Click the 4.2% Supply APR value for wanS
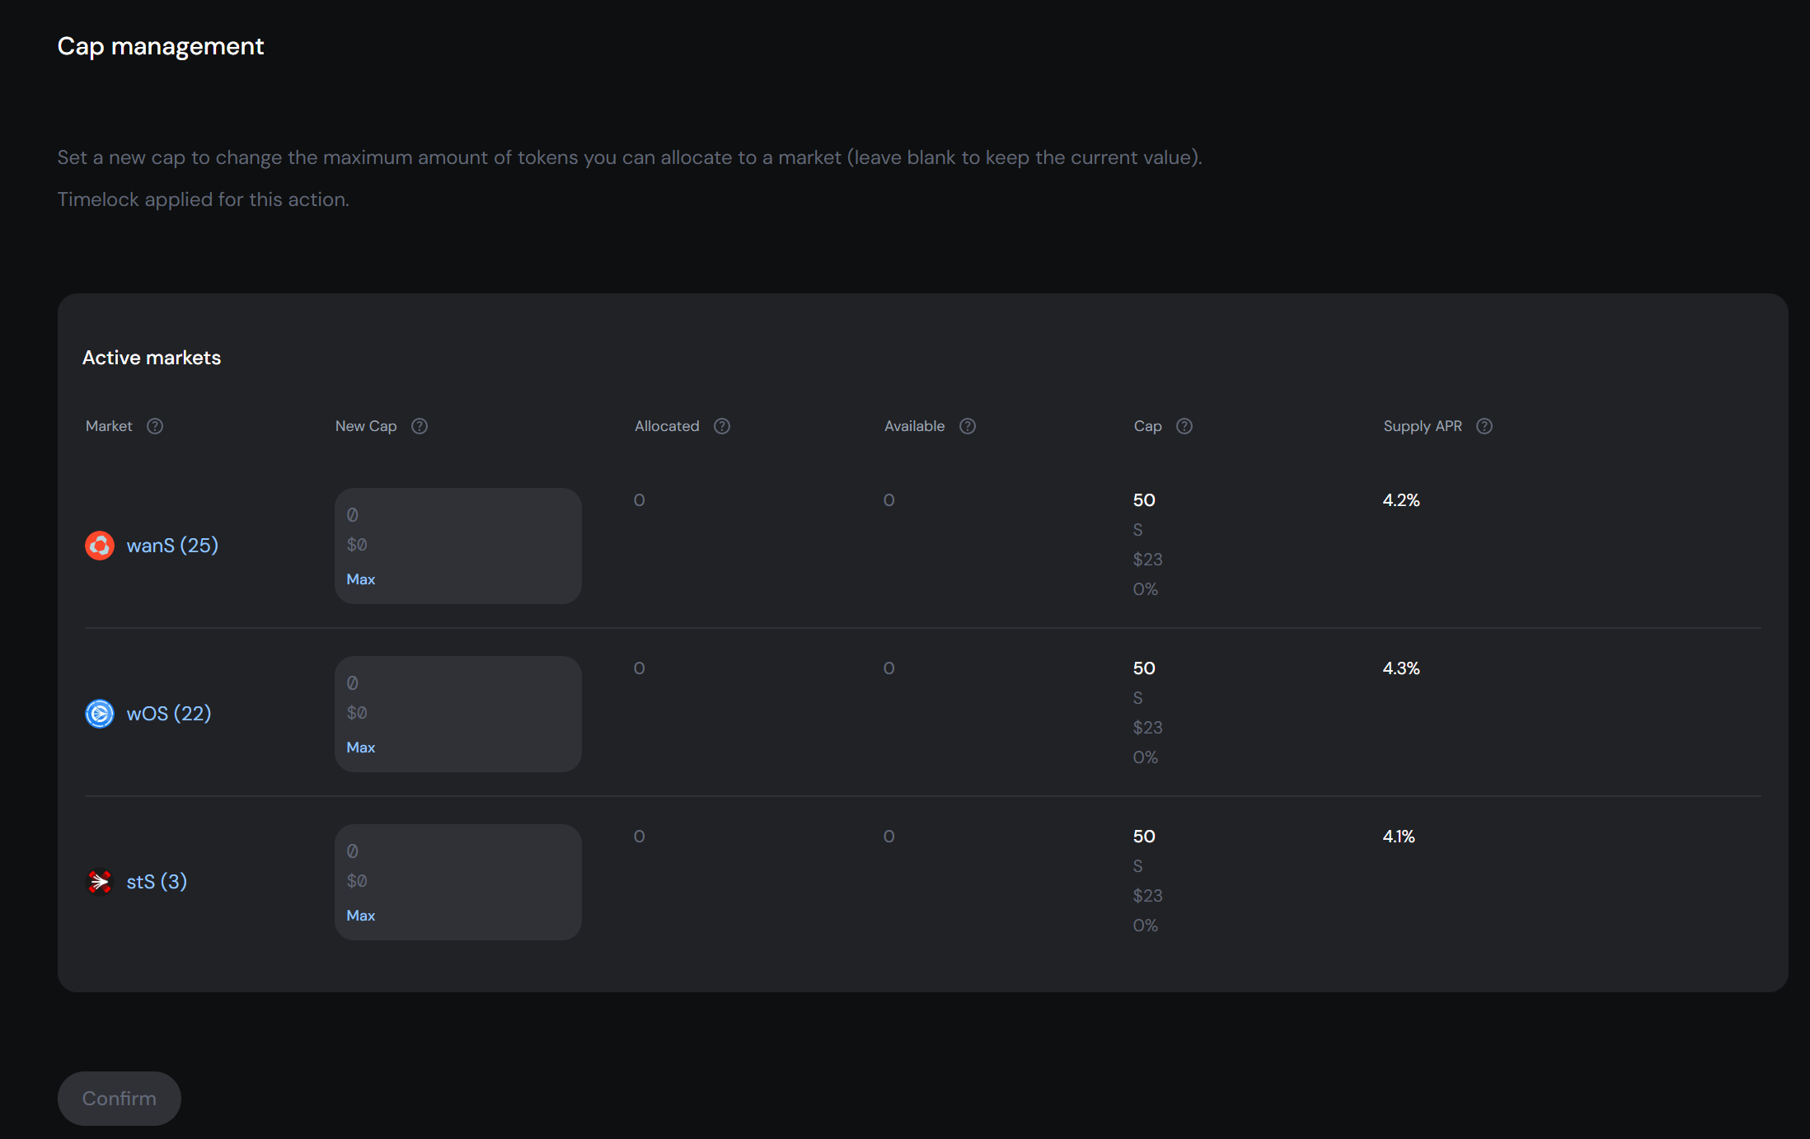 (1400, 499)
